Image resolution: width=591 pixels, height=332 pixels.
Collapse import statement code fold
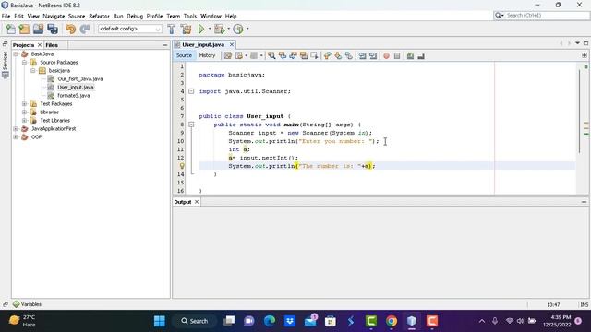(x=191, y=91)
